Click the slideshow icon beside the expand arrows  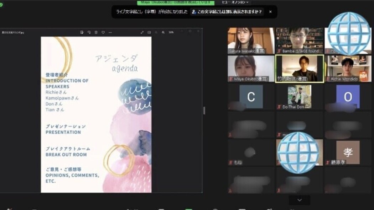pyautogui.click(x=149, y=32)
